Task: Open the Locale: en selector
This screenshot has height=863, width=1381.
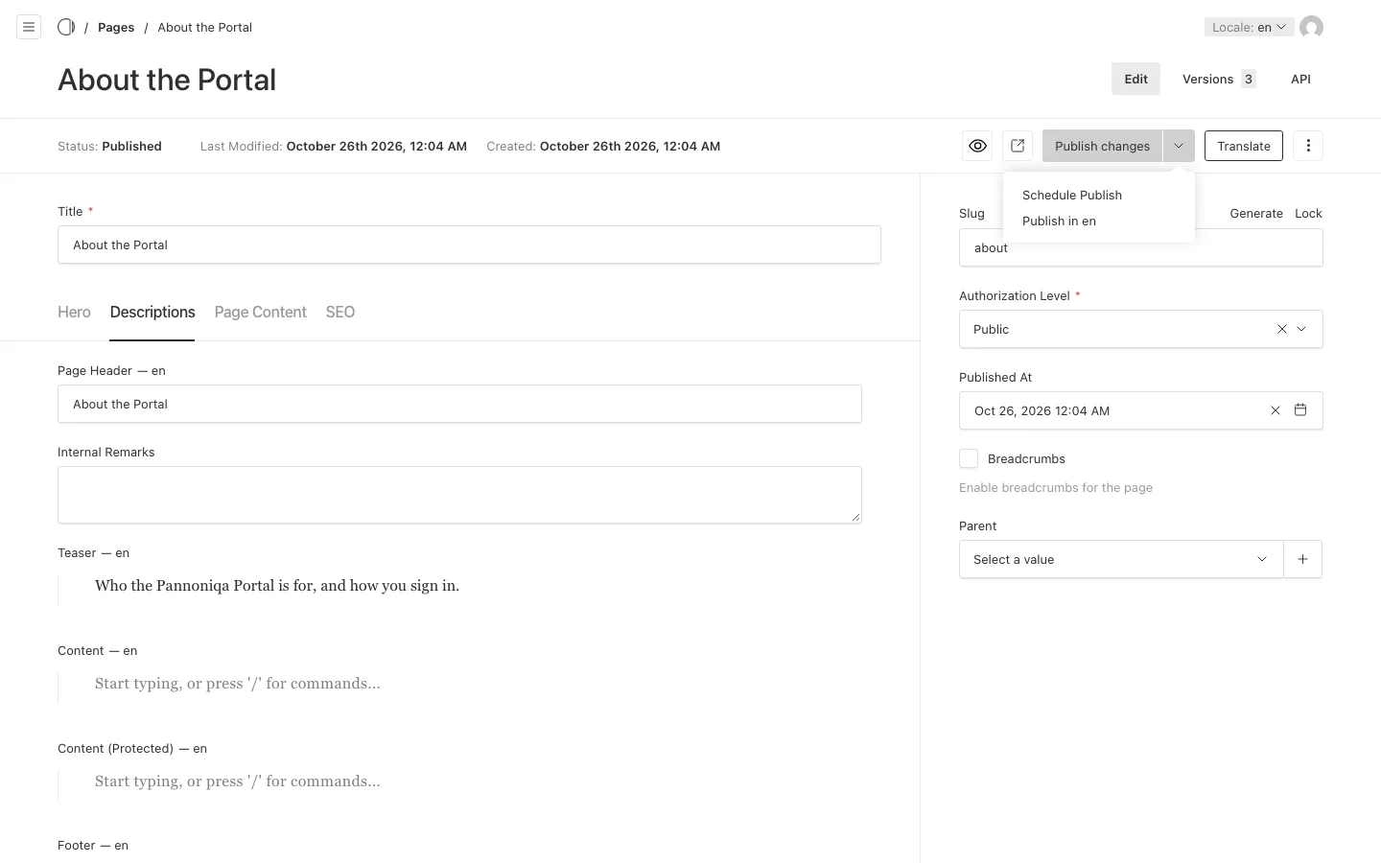Action: 1249,27
